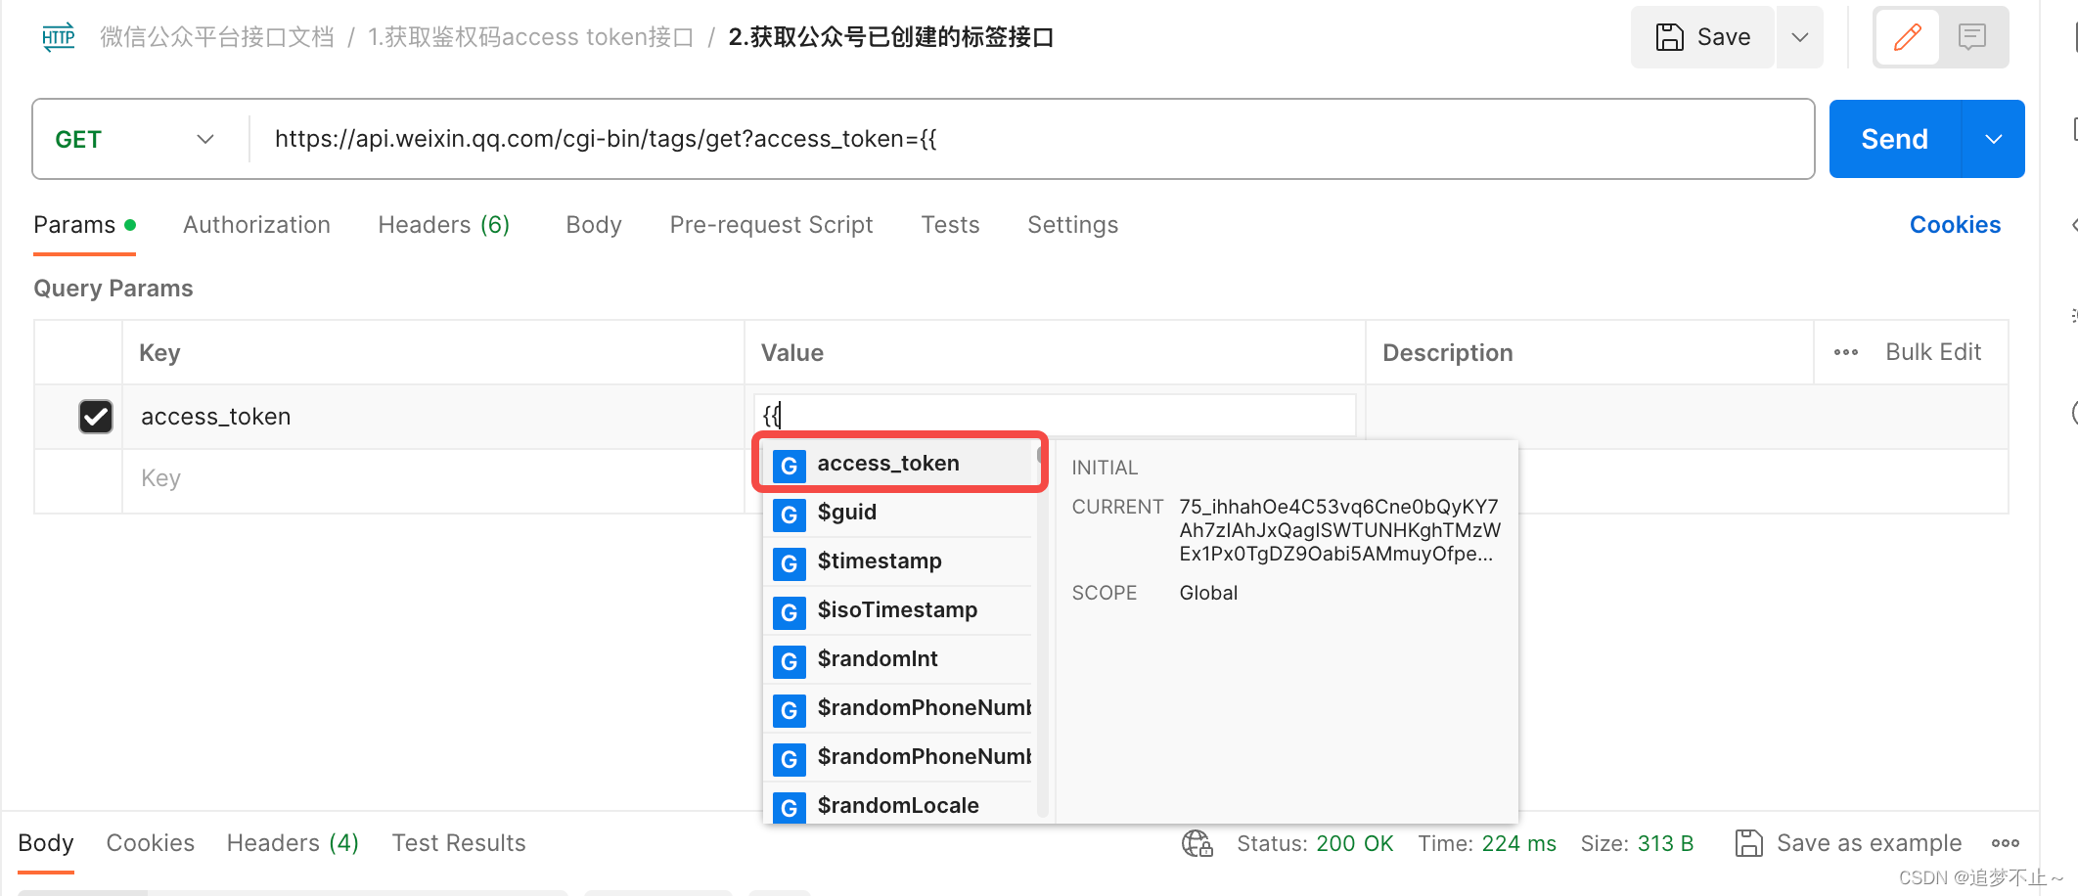The width and height of the screenshot is (2078, 896).
Task: Open the 1.获取鉴权码access token接口 breadcrumb
Action: coord(530,37)
